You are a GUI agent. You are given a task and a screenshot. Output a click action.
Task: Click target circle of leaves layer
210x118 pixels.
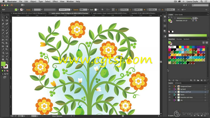(205, 95)
